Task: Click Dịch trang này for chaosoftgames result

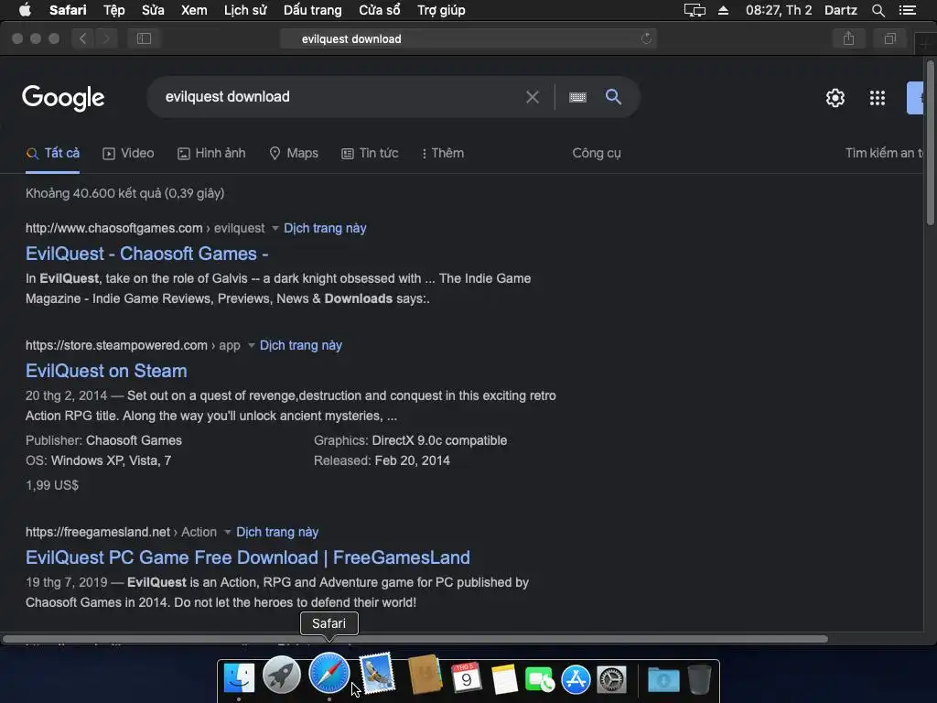Action: pos(325,228)
